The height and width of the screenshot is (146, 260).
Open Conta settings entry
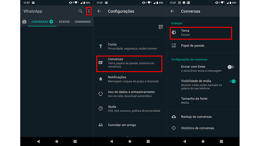[130, 46]
